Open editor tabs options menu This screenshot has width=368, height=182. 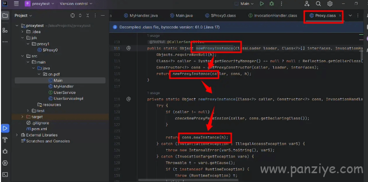pos(358,16)
